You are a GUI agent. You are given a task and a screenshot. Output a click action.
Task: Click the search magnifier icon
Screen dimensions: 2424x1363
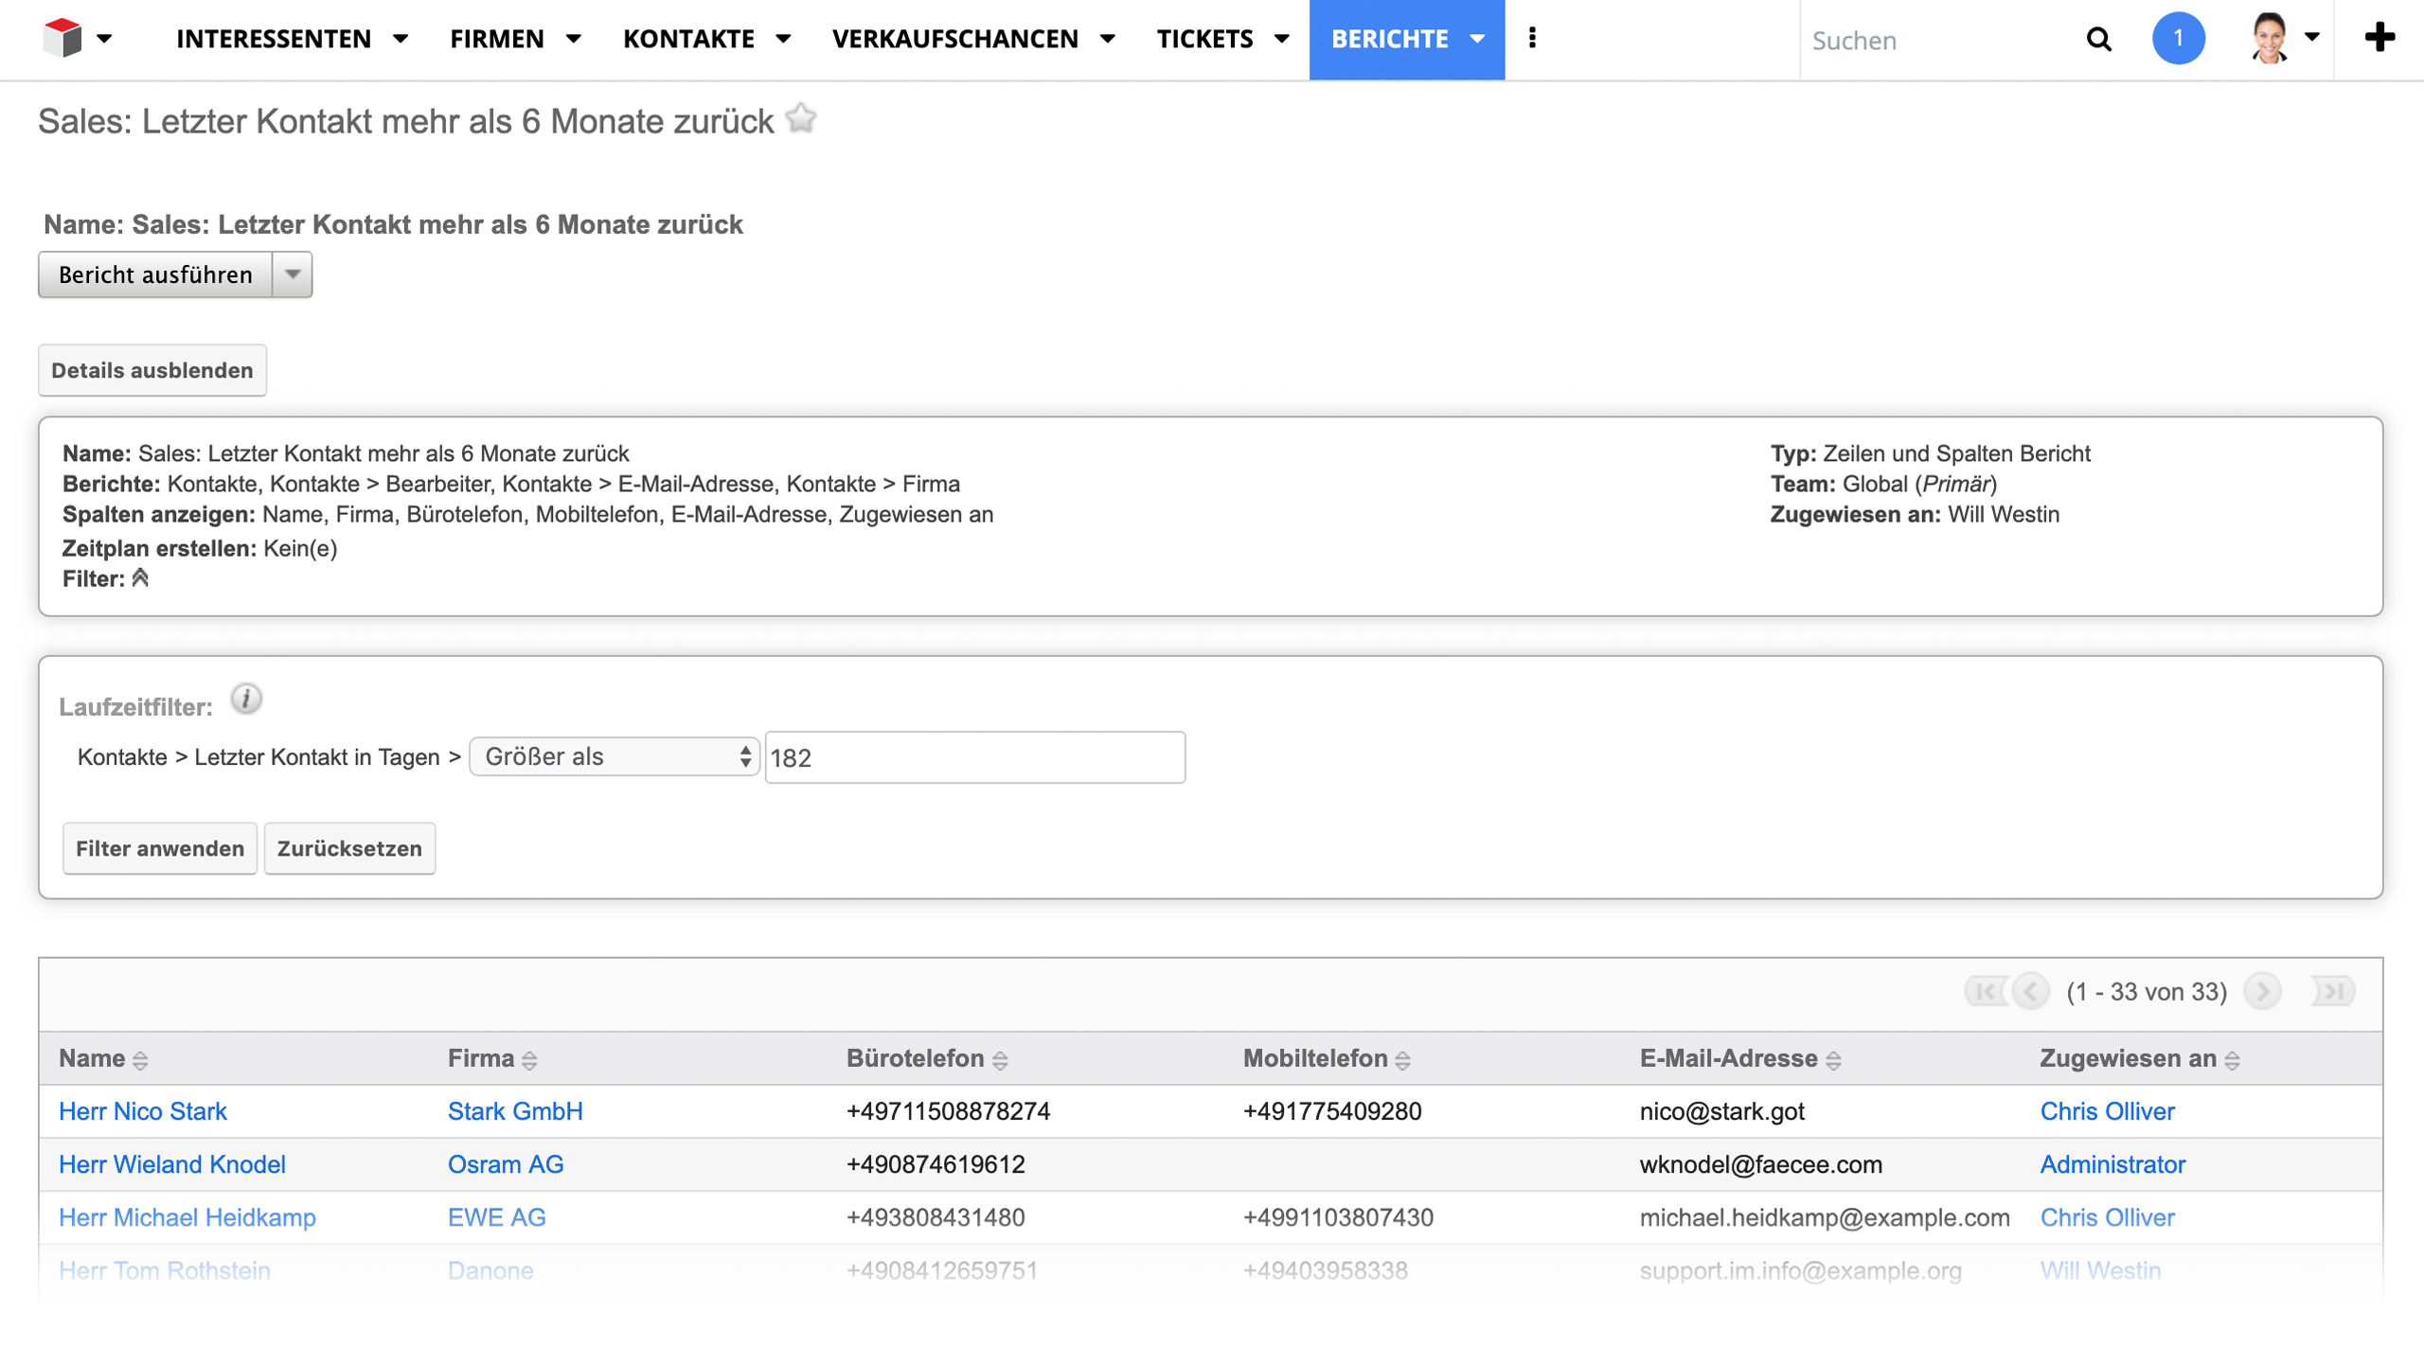(2098, 40)
